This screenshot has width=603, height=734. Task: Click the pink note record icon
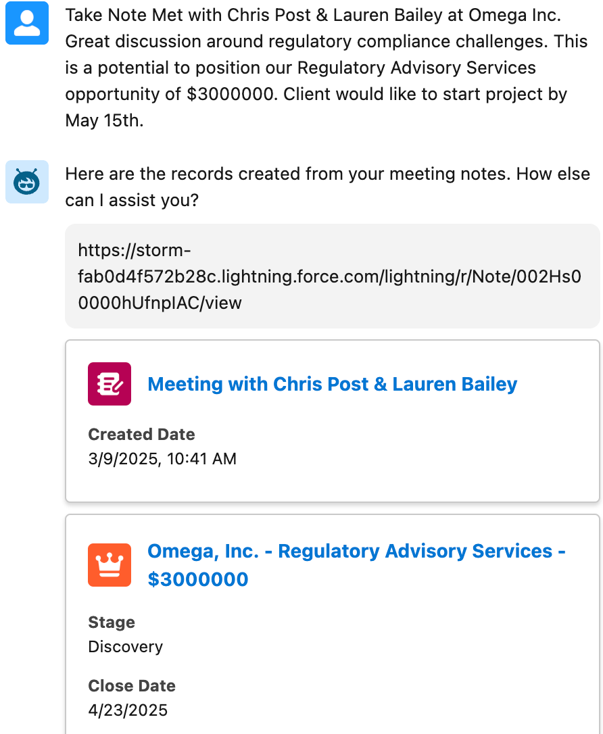pos(110,384)
